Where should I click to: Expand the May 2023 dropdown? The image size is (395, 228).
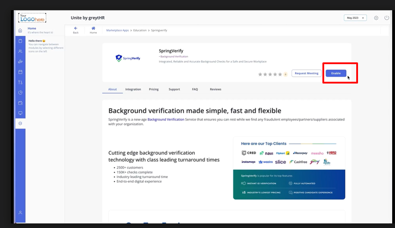tap(355, 18)
